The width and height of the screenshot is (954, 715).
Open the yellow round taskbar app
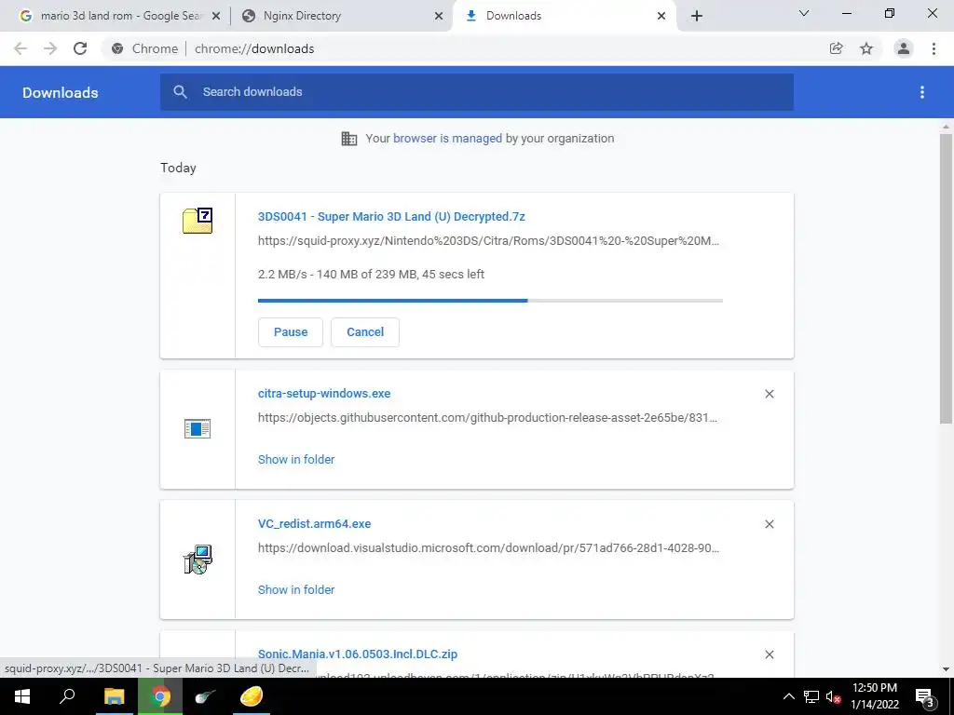[252, 696]
